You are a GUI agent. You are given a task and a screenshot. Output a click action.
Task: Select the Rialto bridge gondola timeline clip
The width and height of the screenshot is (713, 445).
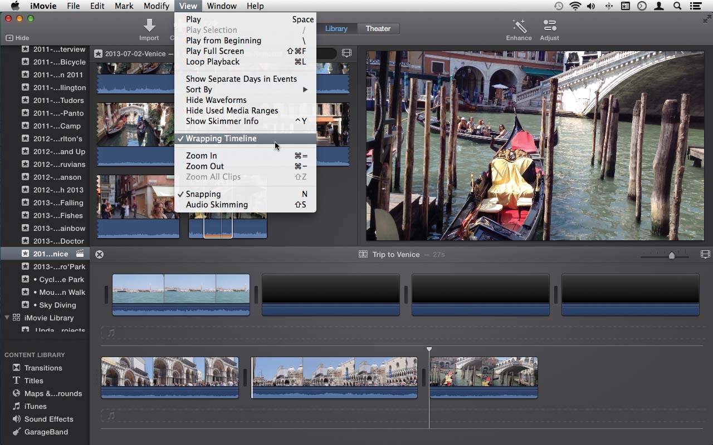click(x=484, y=378)
